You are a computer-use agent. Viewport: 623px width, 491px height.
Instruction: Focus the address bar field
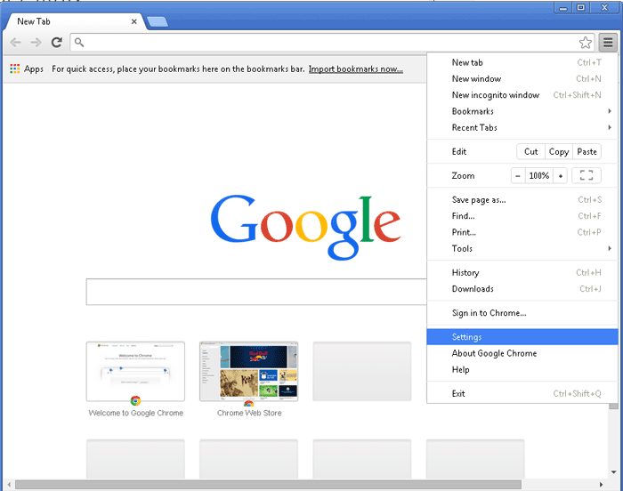pos(332,43)
